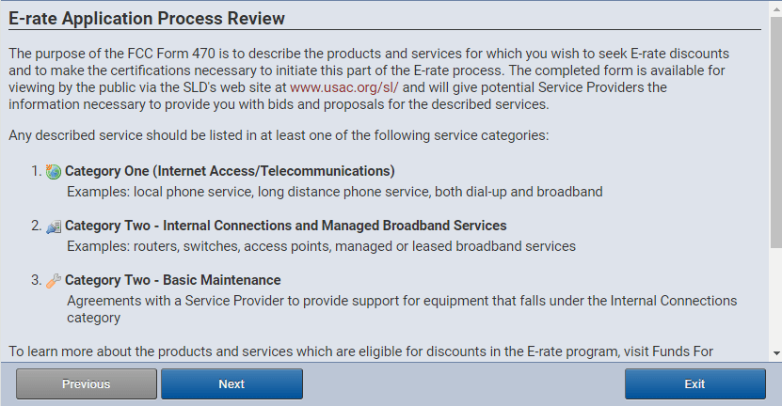
Task: Select the Category One heading text
Action: (230, 171)
